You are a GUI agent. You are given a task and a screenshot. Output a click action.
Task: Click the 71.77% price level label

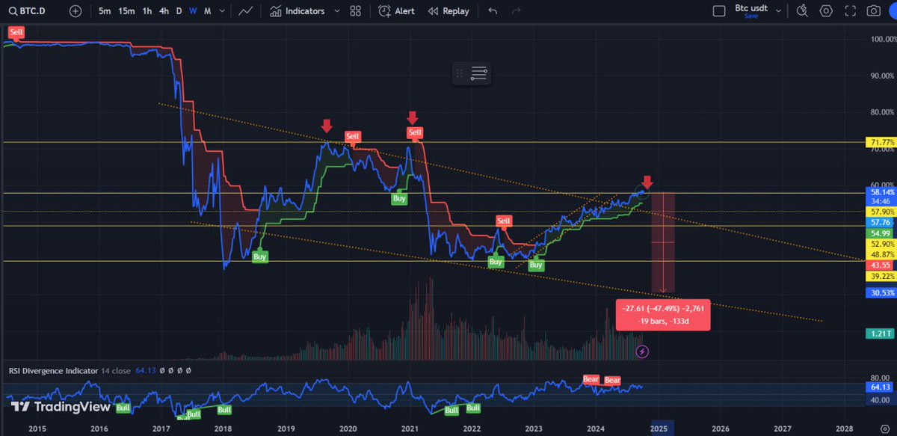point(883,142)
